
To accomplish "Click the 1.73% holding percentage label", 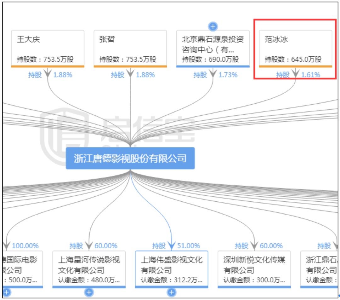I will click(228, 75).
